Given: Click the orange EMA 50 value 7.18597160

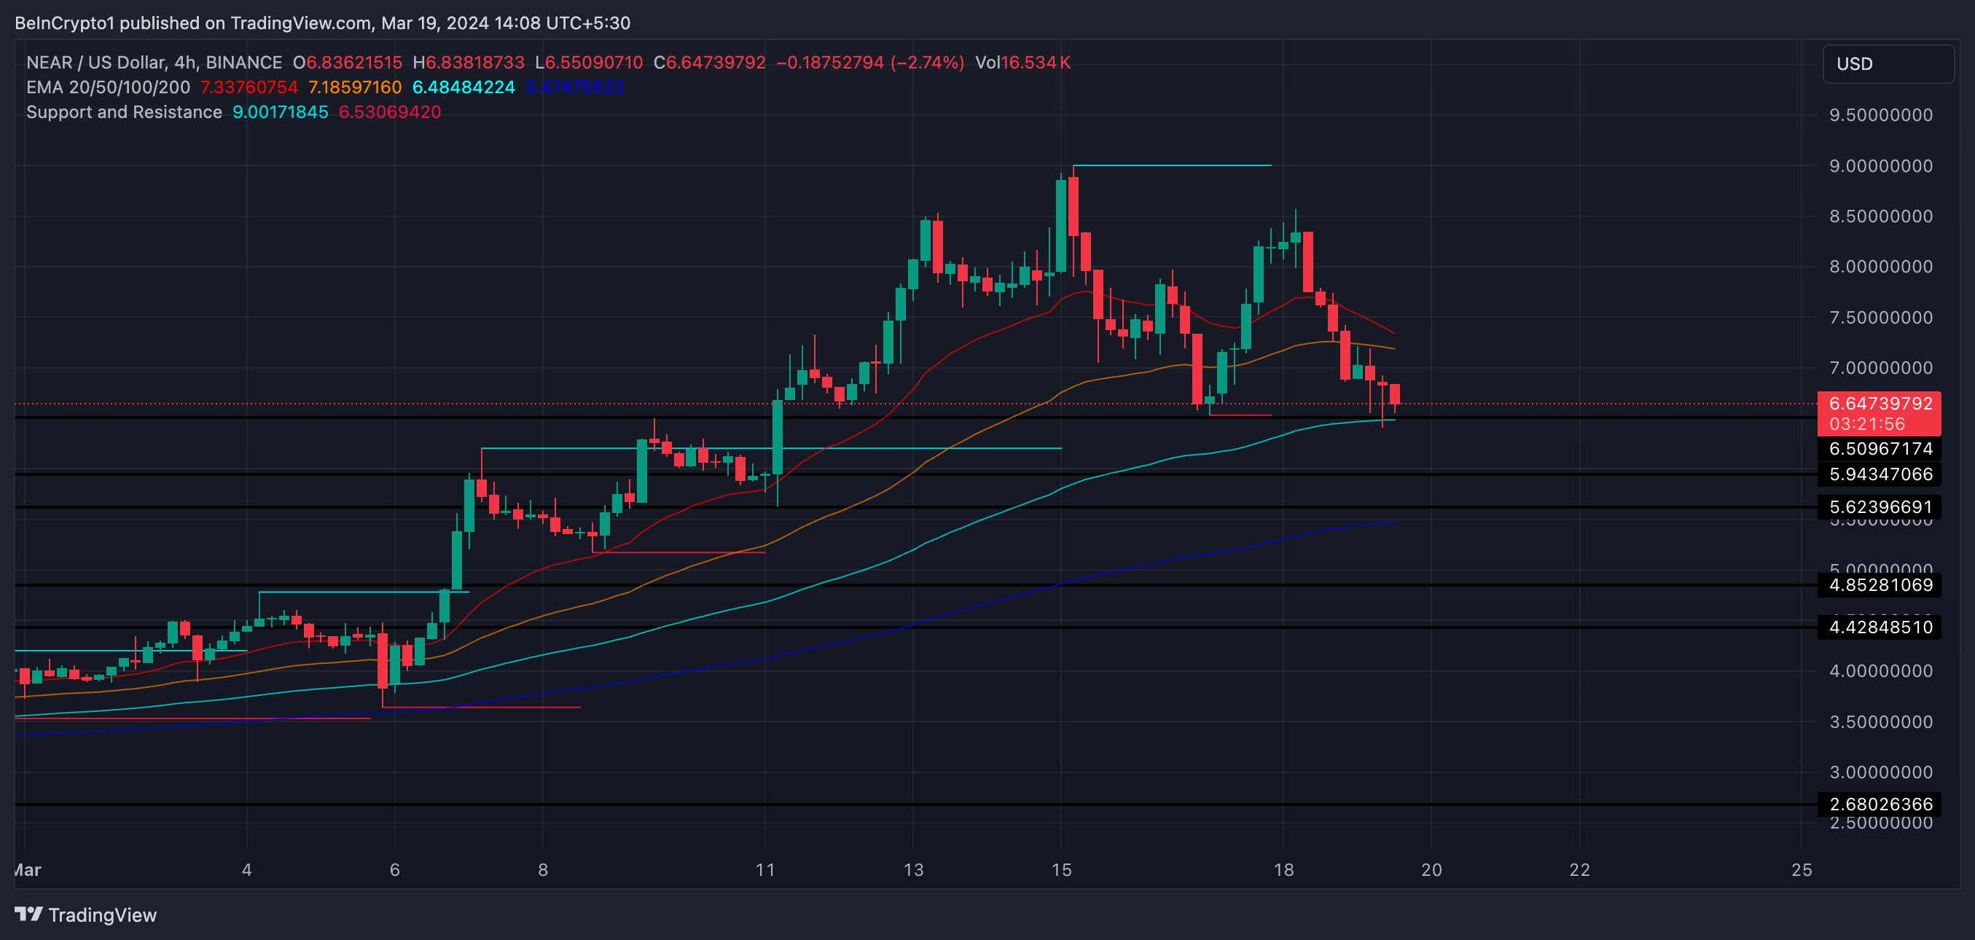Looking at the screenshot, I should 354,87.
